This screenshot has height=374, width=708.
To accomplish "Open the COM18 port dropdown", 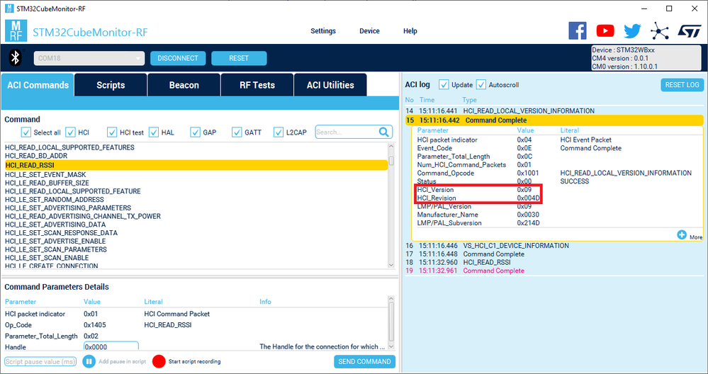I will pos(89,58).
